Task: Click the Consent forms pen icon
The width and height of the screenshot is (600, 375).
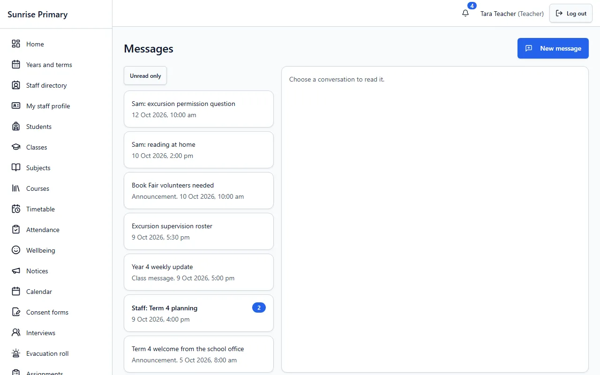Action: pos(16,312)
